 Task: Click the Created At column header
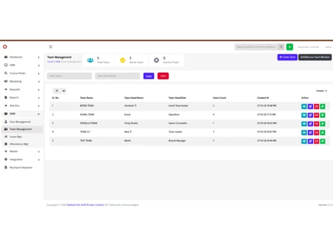[x=263, y=98]
